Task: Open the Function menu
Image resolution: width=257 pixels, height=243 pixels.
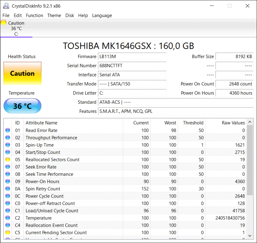Action: point(34,16)
